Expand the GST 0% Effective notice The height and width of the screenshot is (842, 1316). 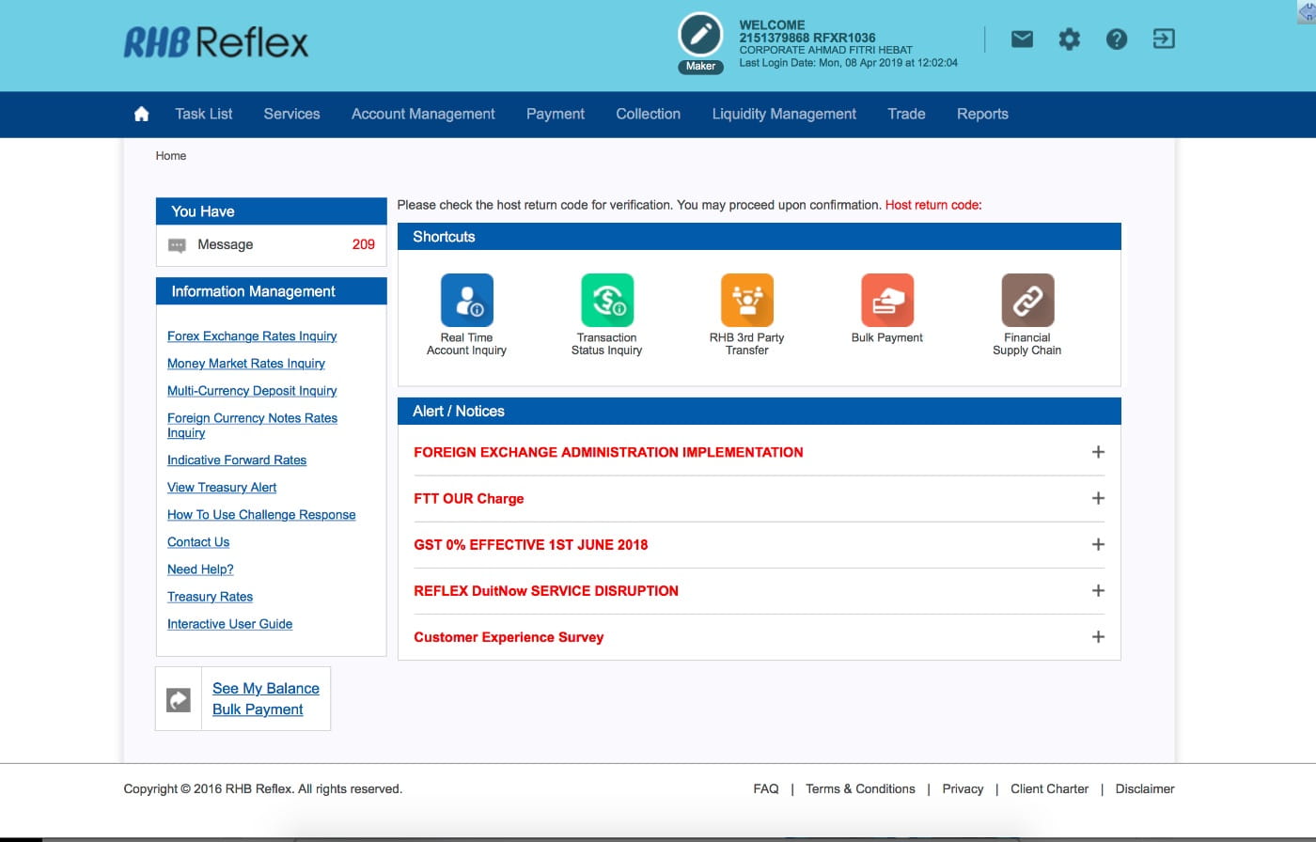(x=1097, y=544)
